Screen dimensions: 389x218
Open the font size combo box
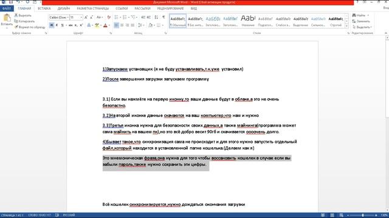pos(76,18)
